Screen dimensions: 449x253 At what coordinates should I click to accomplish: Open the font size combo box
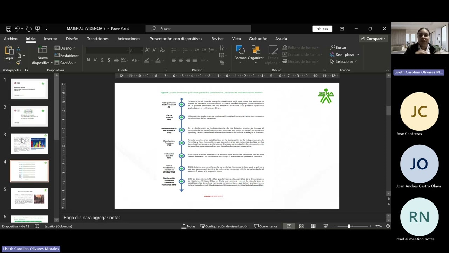(136, 51)
